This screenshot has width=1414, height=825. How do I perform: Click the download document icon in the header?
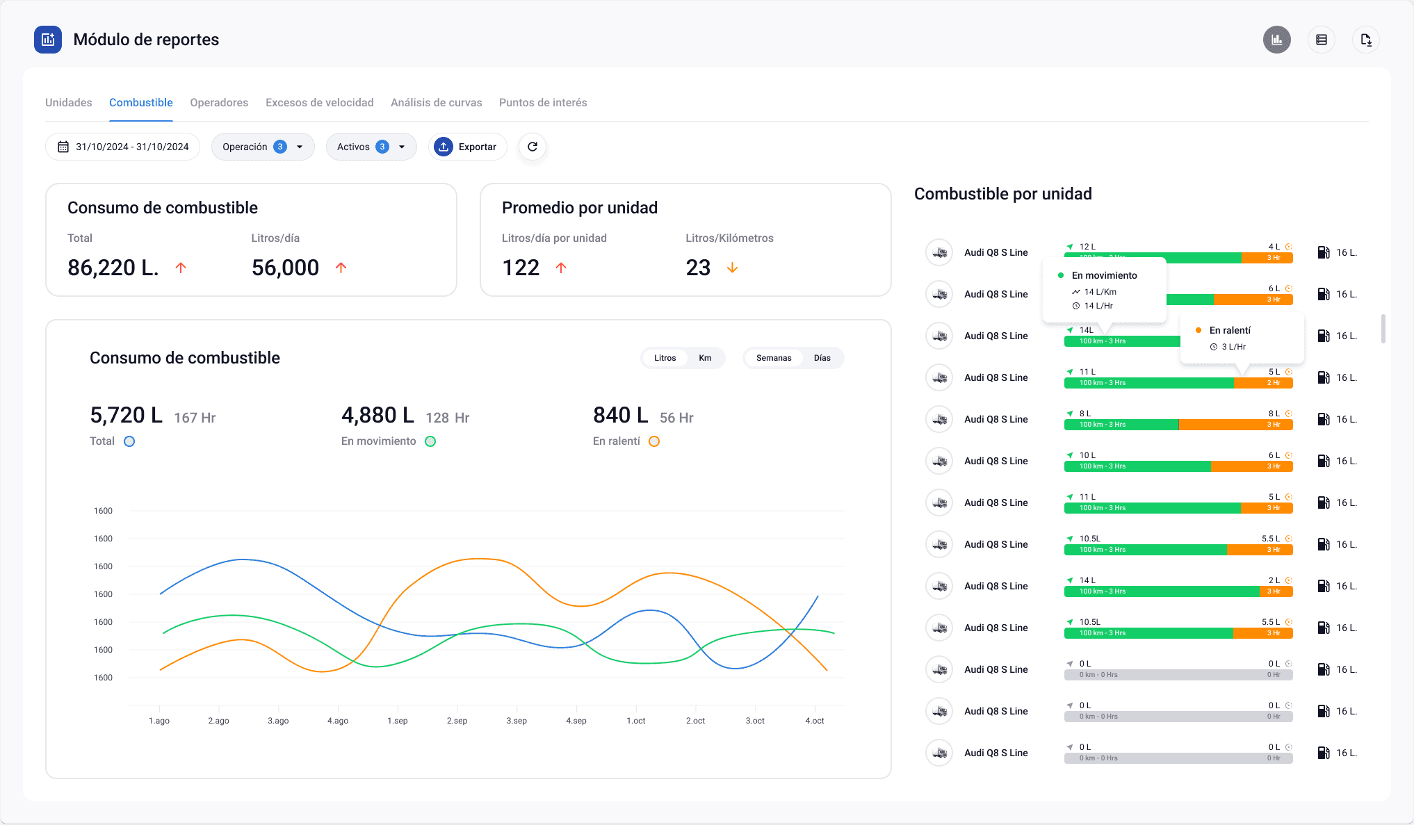(1365, 40)
